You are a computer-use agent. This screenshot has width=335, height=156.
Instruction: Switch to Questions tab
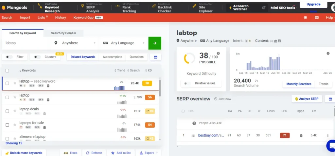point(136,57)
